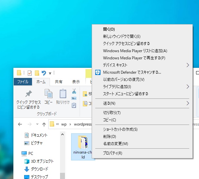
Task: Click the address bar overflow chevron «
Action: coord(57,124)
